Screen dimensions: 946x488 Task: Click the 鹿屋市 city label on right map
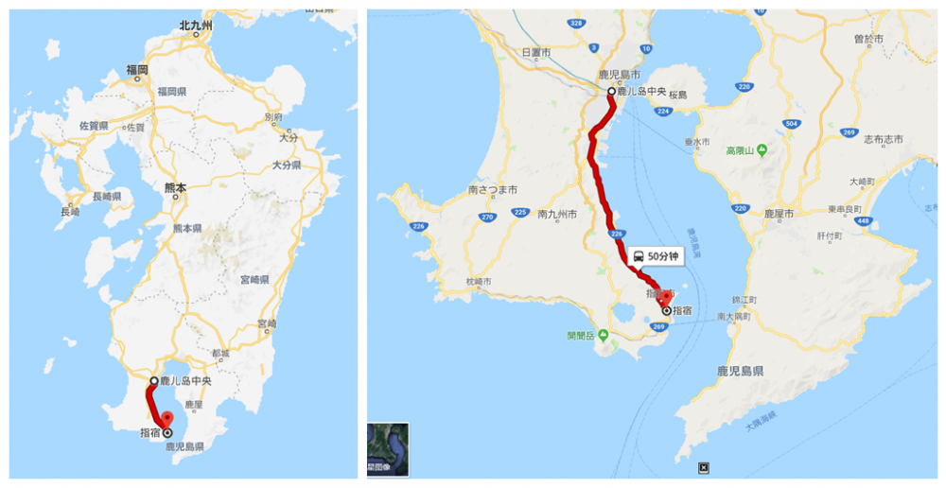[x=779, y=214]
